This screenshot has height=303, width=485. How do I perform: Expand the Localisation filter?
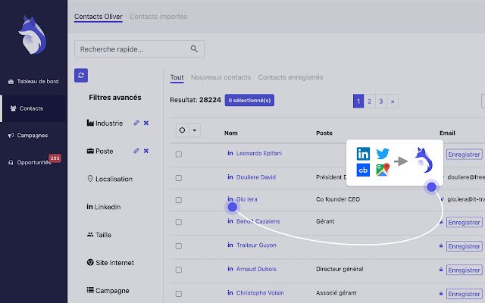110,179
